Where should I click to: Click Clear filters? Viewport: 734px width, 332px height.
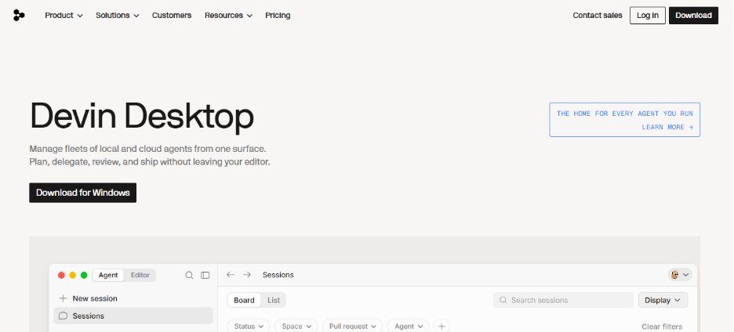pyautogui.click(x=662, y=327)
